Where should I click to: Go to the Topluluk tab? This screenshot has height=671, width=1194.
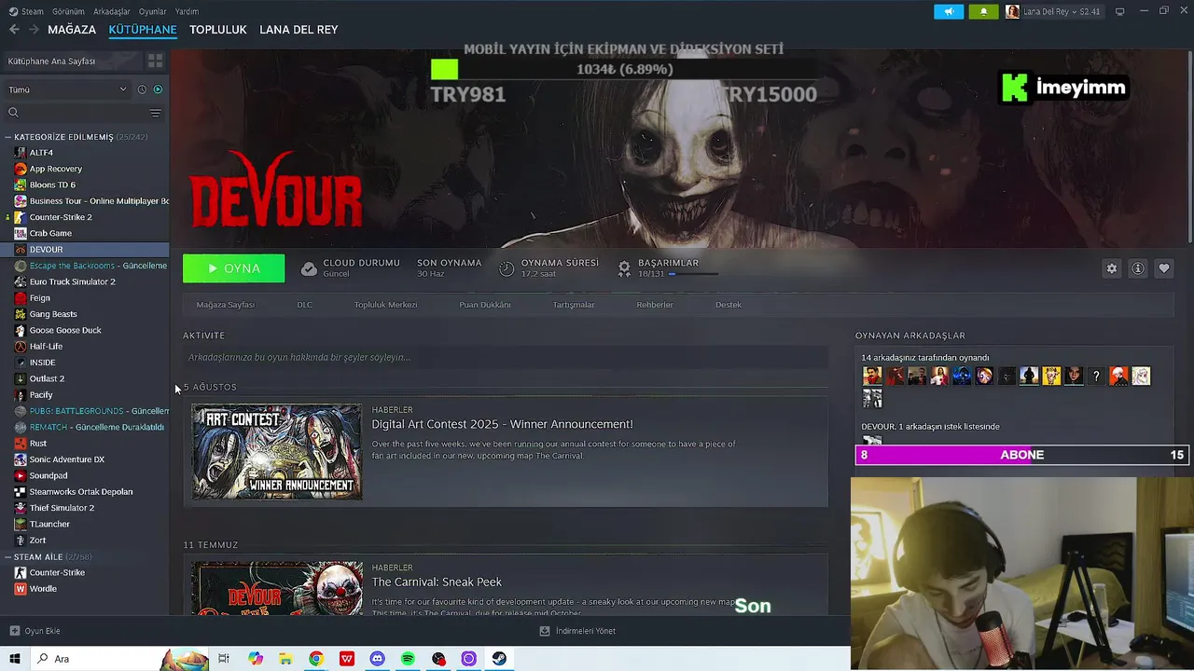pos(218,30)
